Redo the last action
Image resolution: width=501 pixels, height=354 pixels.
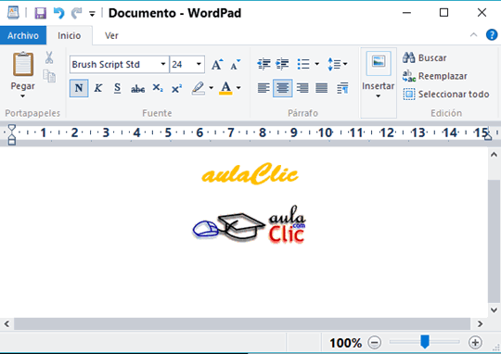77,13
